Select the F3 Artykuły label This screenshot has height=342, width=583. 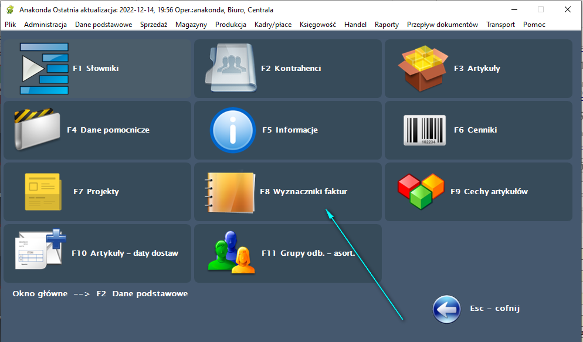(x=477, y=69)
